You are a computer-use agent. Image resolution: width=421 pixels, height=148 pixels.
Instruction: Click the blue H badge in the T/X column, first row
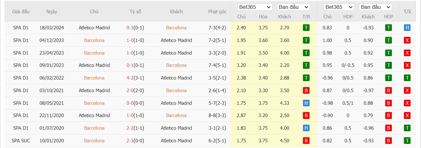[407, 28]
